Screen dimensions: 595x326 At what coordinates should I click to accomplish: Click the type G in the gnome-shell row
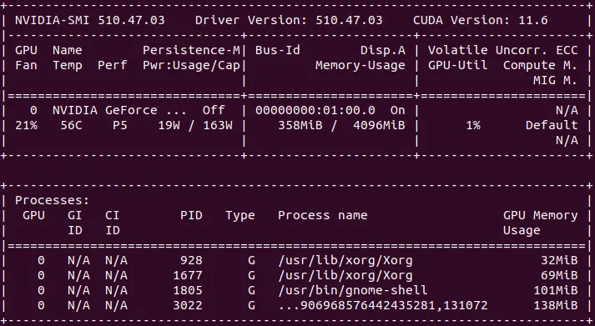pos(251,290)
